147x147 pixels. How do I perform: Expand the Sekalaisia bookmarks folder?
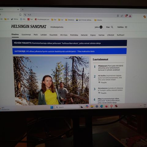coord(70,20)
